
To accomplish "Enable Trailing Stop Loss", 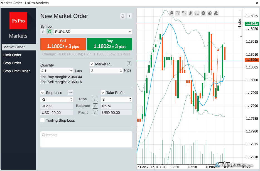I will (x=42, y=120).
